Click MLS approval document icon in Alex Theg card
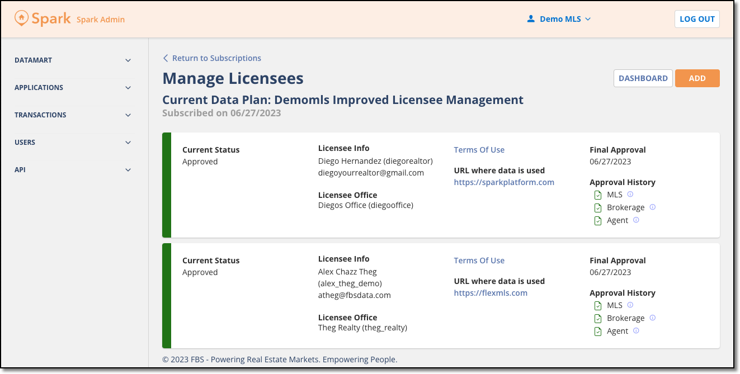 pyautogui.click(x=598, y=306)
